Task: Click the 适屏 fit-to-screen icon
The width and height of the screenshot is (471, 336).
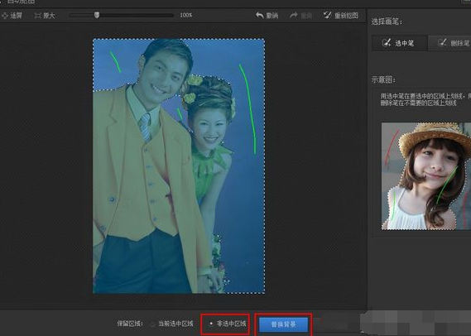Action: 5,16
